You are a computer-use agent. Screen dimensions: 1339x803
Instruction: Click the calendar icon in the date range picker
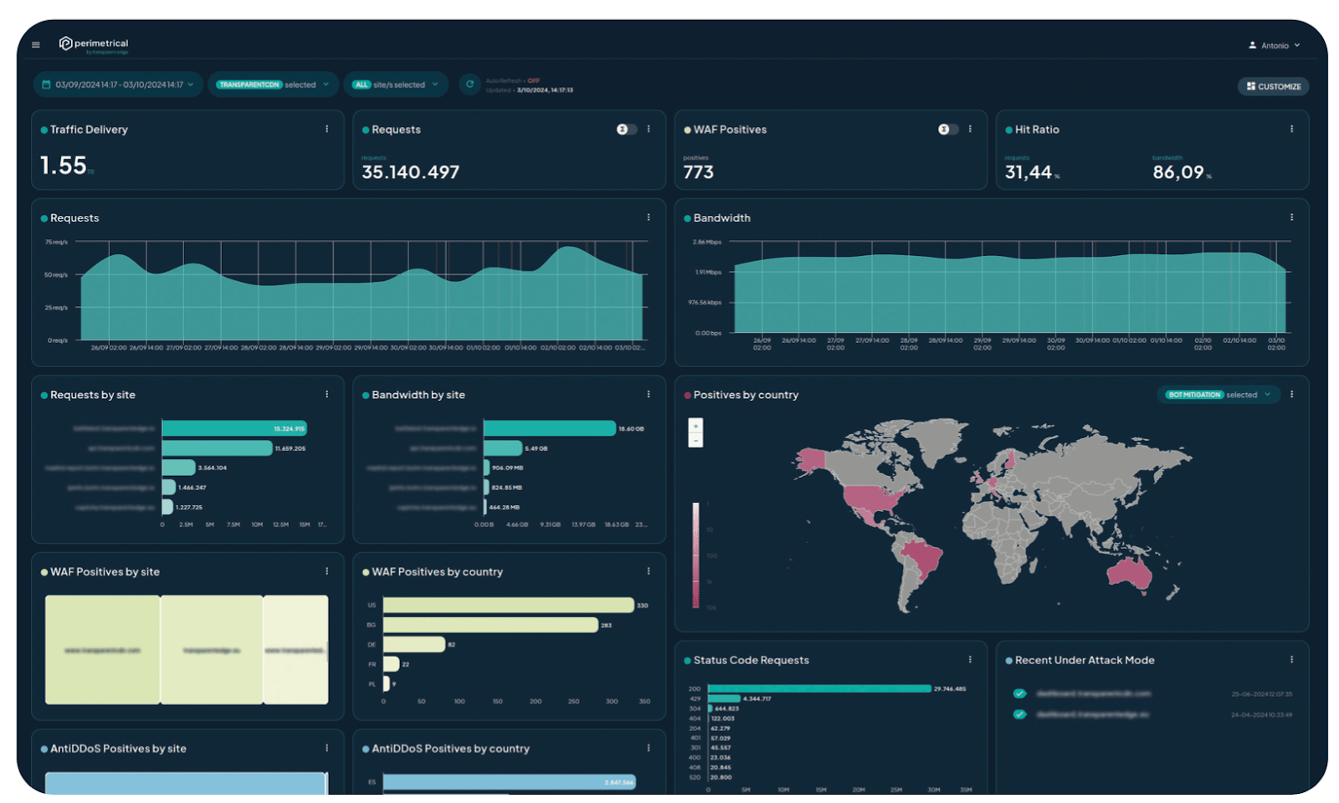[x=46, y=84]
